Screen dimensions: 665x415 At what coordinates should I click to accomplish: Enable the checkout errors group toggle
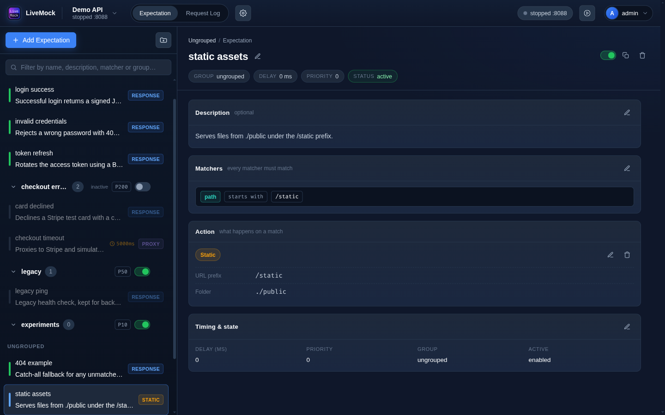[143, 187]
